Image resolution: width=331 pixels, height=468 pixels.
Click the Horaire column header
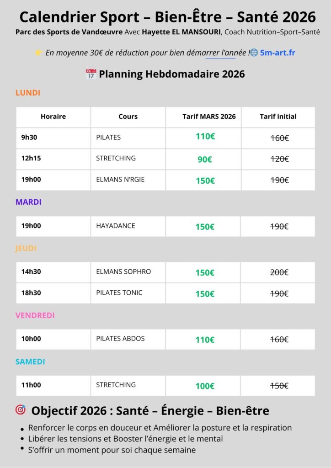pyautogui.click(x=53, y=117)
